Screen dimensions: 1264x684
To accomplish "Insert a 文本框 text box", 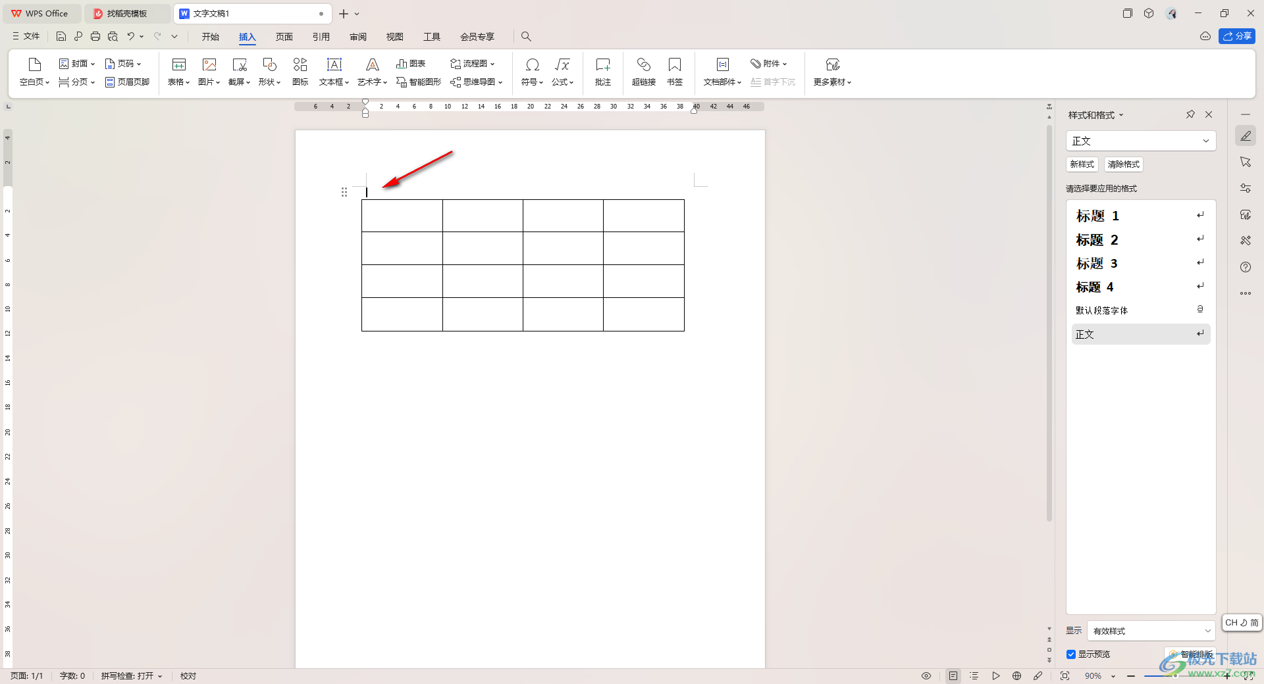I will tap(334, 71).
